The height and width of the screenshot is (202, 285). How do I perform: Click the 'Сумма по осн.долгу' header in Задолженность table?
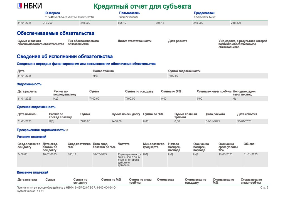click(x=139, y=92)
